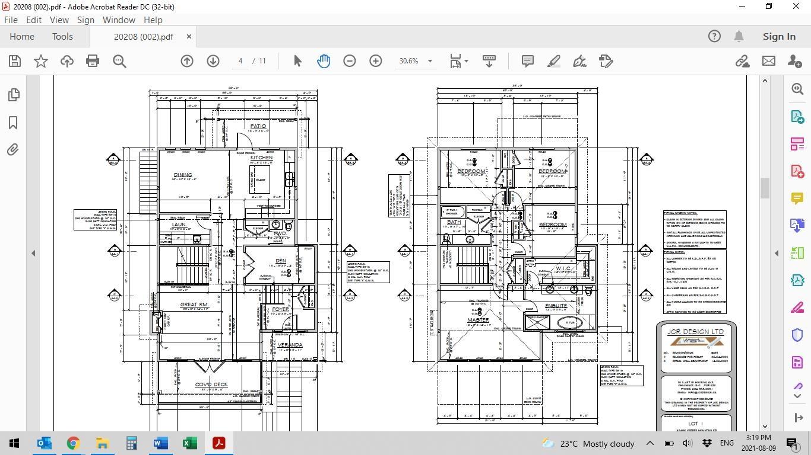Star this file as favorite

tap(41, 61)
